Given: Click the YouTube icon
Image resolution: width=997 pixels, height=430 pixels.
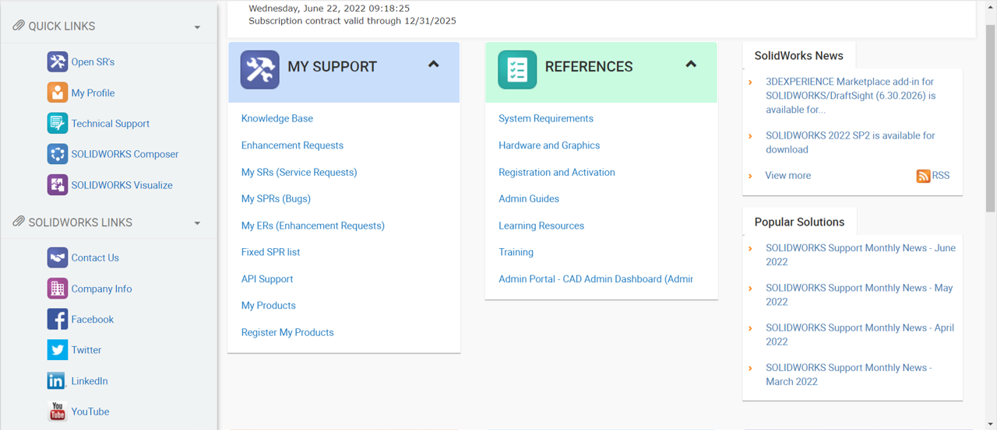Looking at the screenshot, I should 57,411.
